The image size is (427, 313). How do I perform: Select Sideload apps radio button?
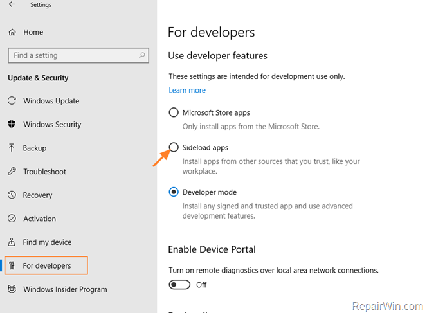174,147
